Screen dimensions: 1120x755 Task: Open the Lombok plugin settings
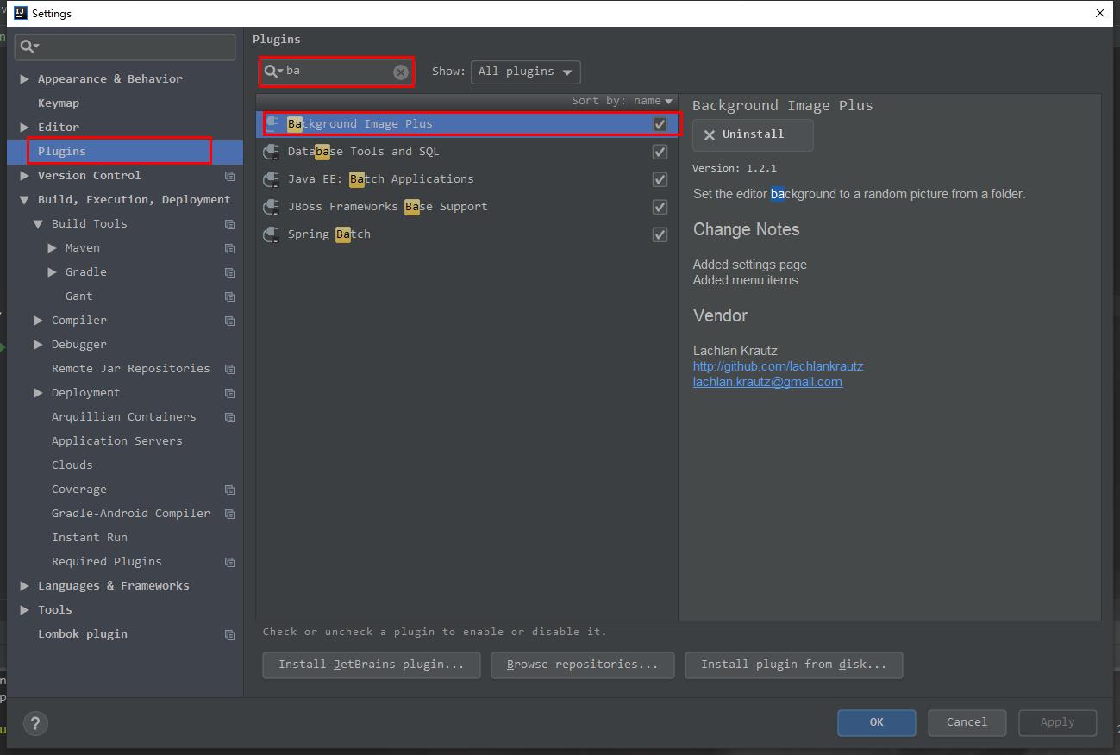[83, 633]
